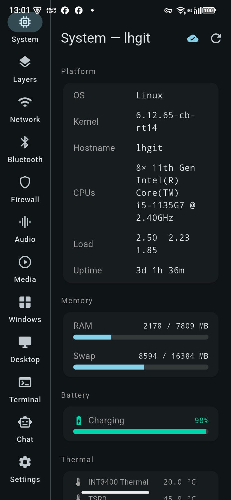Tap the kernel value '6.12.65-cb-rt14'
The image size is (231, 500).
[x=165, y=121]
